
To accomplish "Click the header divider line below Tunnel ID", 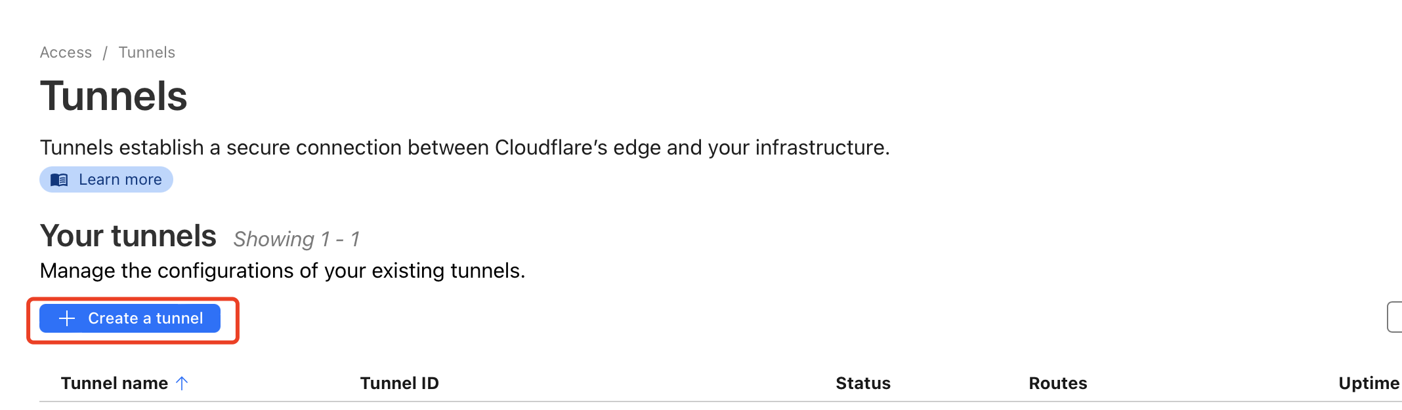I will click(x=399, y=401).
